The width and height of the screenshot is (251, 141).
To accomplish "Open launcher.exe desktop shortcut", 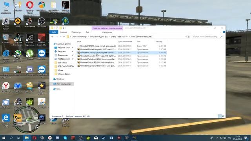I will click(30, 22).
